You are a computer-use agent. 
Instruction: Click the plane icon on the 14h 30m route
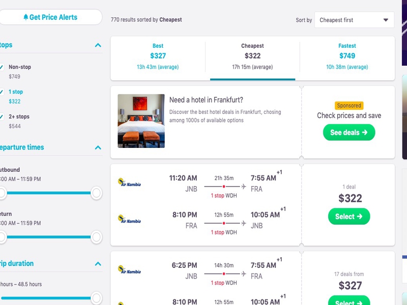[244, 273]
